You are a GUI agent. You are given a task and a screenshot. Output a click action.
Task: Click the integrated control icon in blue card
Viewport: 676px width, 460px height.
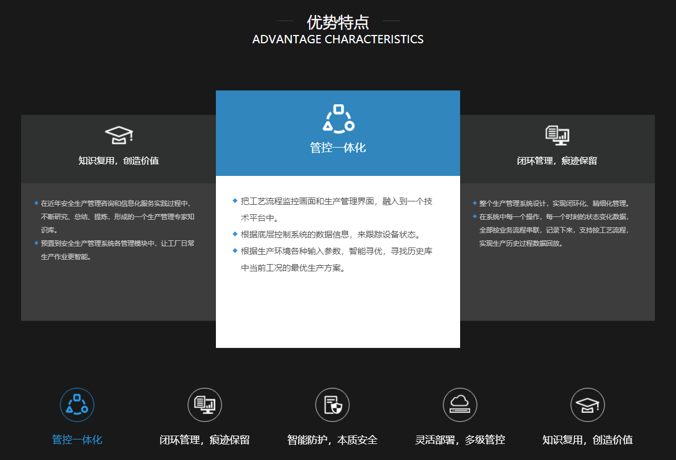click(x=338, y=119)
